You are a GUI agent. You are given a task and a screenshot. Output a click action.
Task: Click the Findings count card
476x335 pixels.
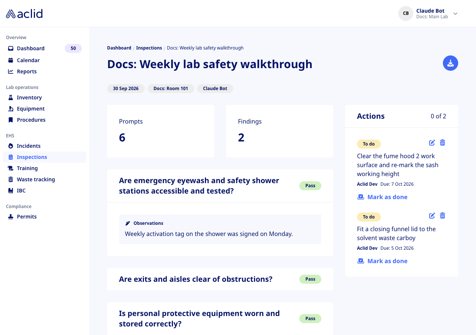pos(280,131)
